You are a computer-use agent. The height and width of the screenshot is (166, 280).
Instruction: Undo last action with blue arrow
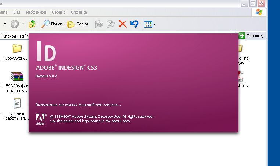pos(134,24)
